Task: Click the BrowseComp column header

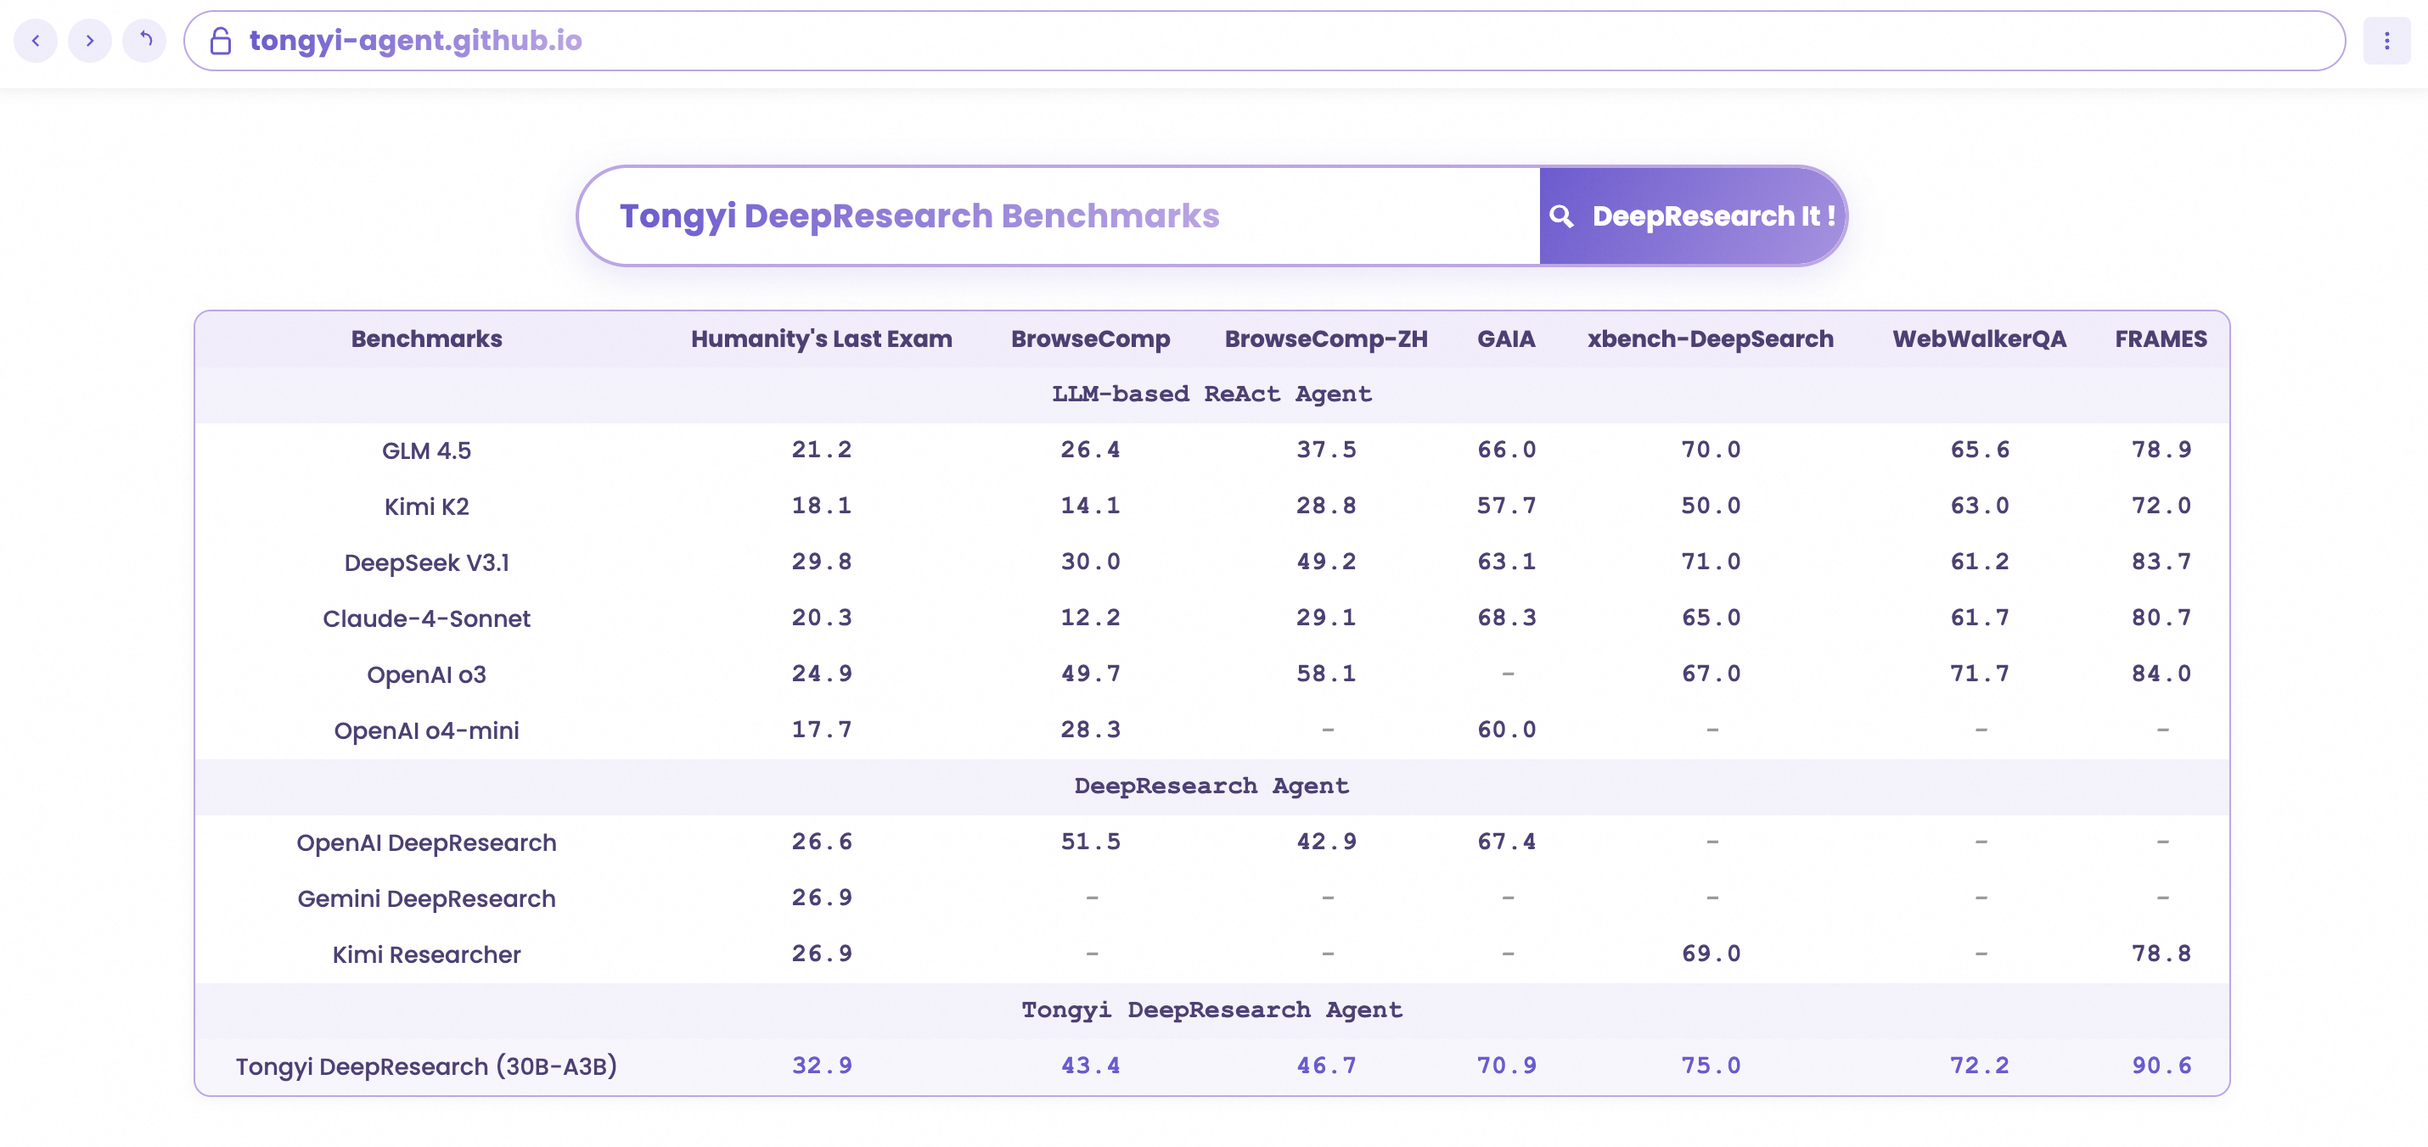Action: click(1091, 339)
